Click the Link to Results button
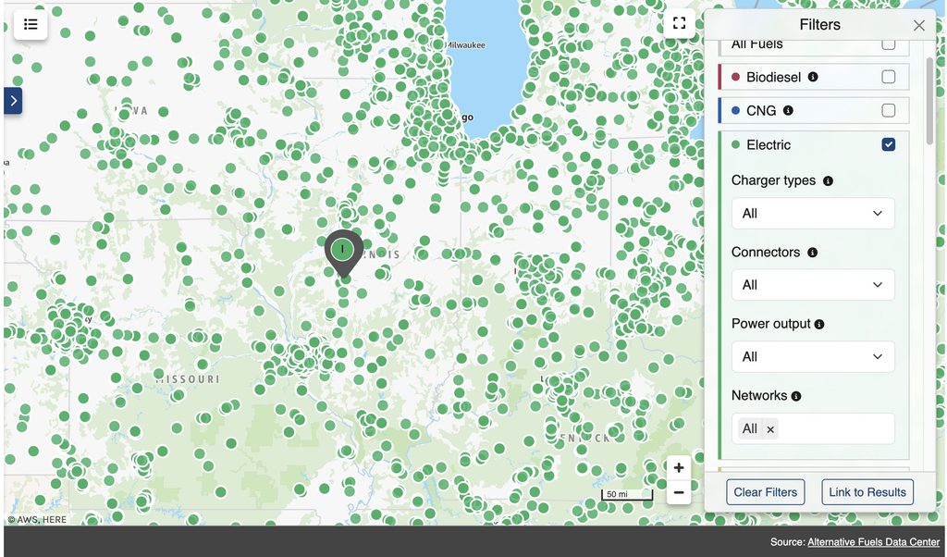 [867, 491]
